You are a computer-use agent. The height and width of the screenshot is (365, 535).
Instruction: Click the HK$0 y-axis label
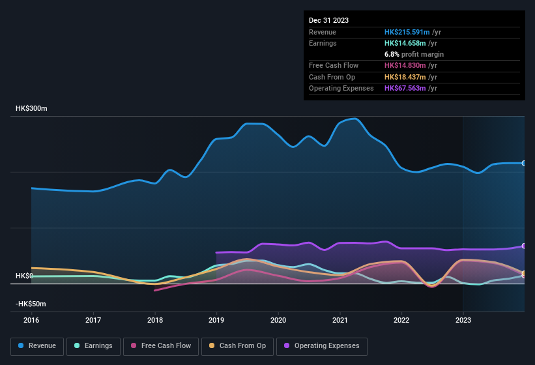(x=24, y=276)
